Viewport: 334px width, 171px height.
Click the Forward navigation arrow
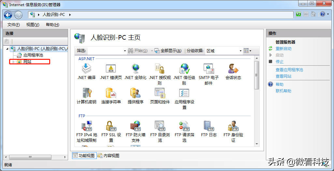coord(18,15)
